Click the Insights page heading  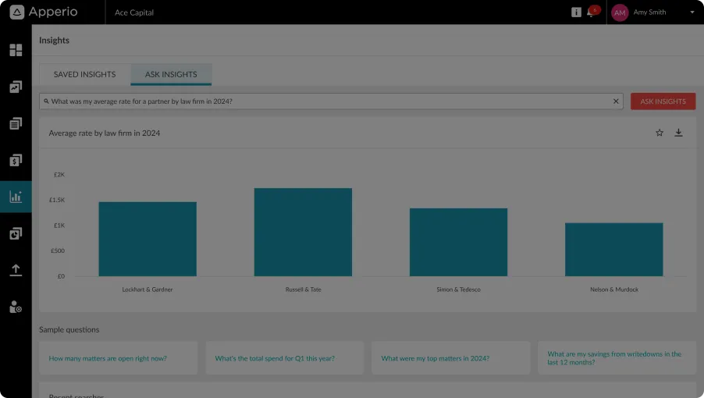pyautogui.click(x=55, y=41)
